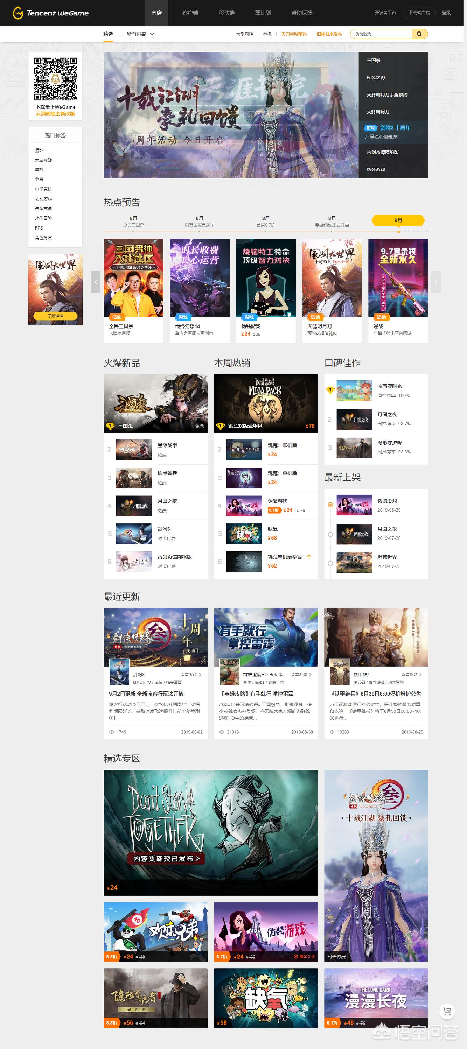Click the WeGame app QR code
Image resolution: width=467 pixels, height=1049 pixels.
point(55,79)
